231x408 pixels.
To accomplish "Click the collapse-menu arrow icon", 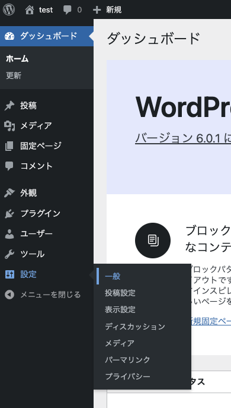I will point(9,295).
